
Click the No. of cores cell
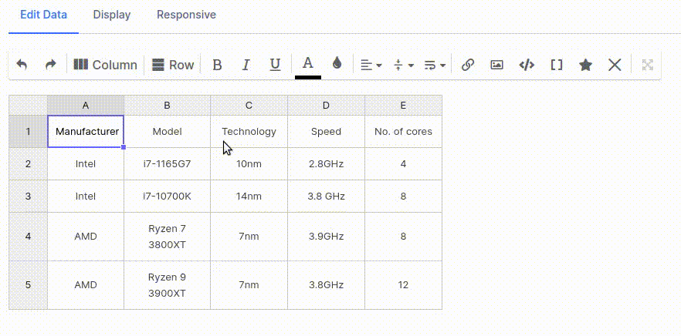point(404,131)
